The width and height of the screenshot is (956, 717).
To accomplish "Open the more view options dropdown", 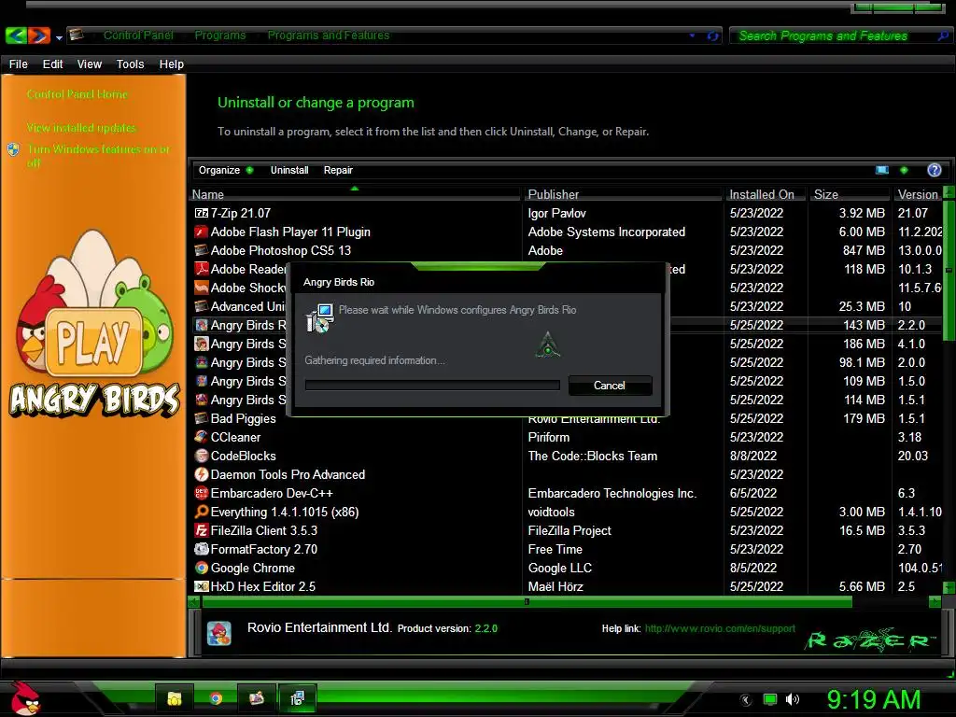I will click(904, 170).
